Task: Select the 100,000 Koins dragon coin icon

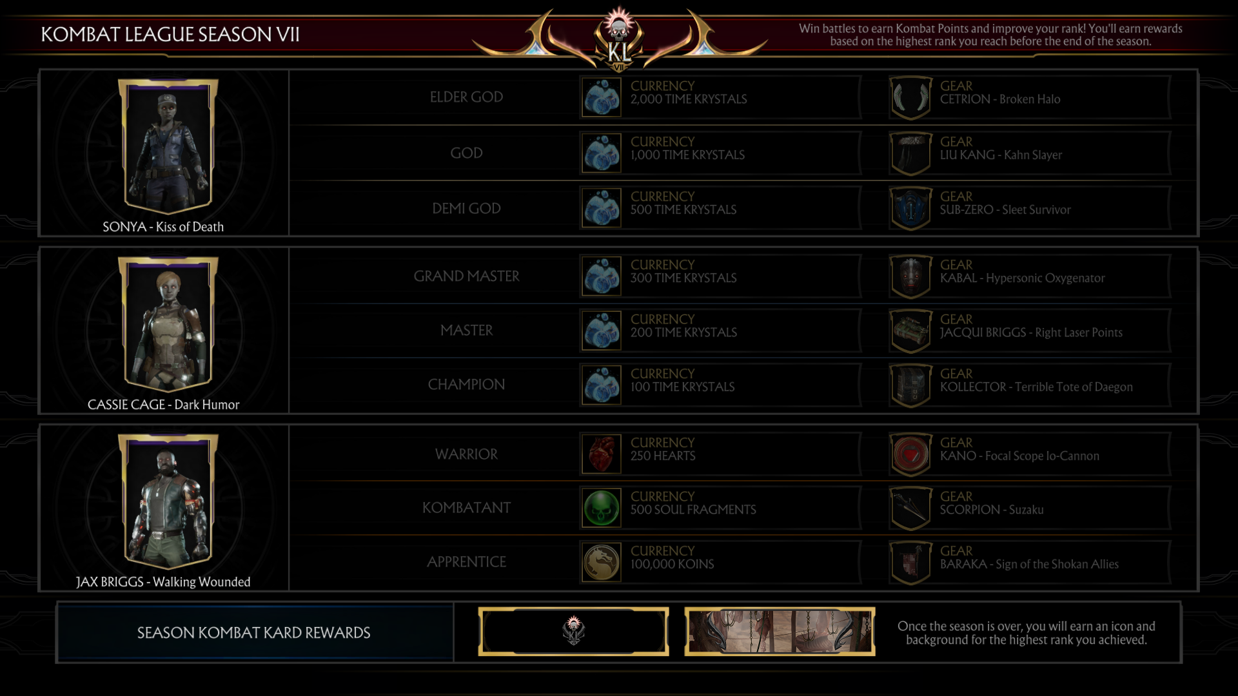Action: (x=601, y=562)
